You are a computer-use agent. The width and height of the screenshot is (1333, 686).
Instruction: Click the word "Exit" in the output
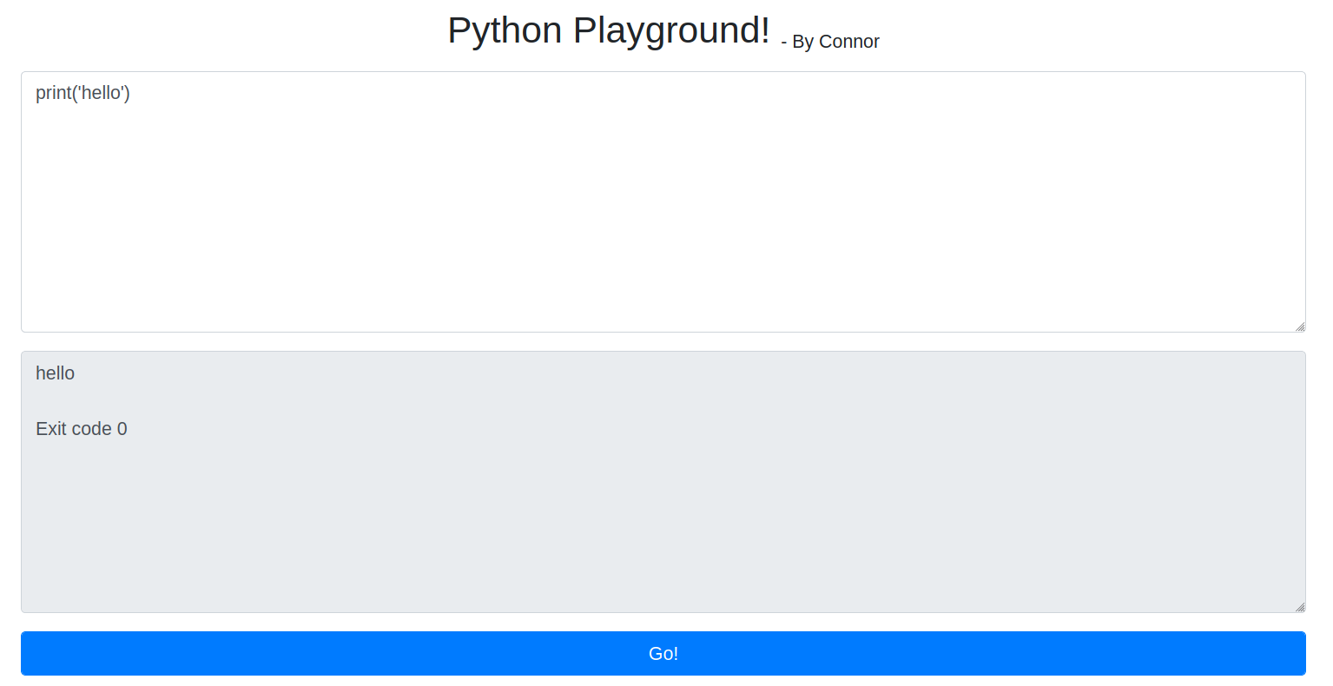pyautogui.click(x=50, y=429)
